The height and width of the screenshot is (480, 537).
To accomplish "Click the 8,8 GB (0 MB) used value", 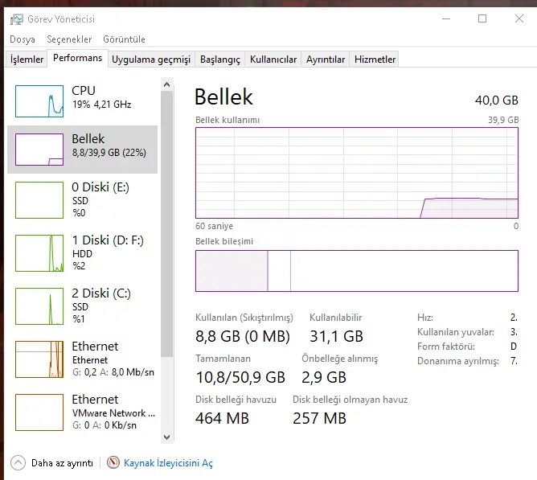I will pos(243,336).
